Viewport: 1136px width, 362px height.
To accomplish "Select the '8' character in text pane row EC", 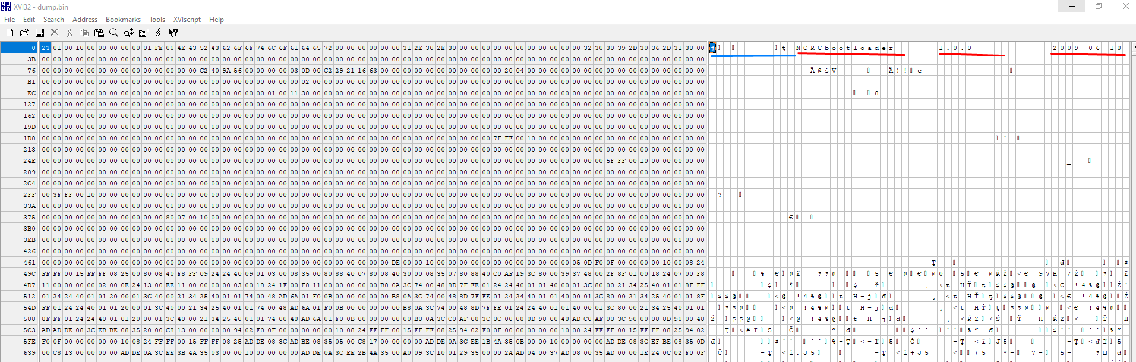I will 876,93.
